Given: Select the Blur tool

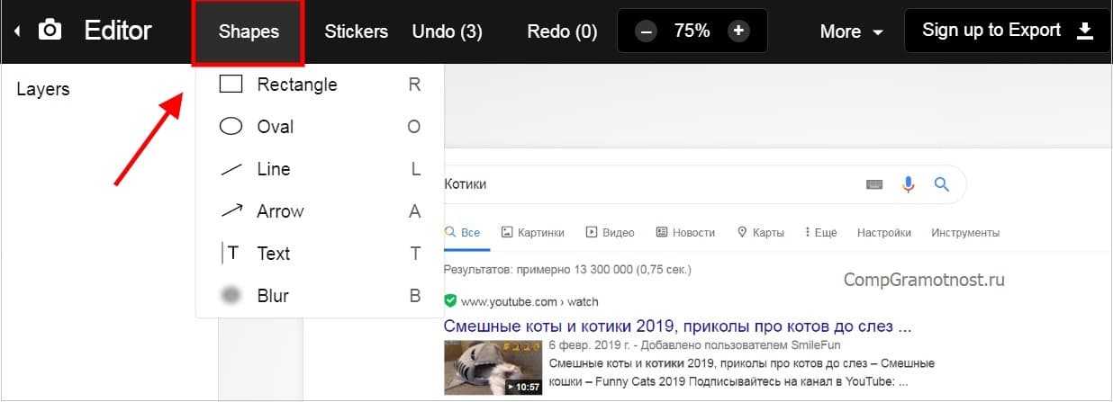Looking at the screenshot, I should (272, 296).
